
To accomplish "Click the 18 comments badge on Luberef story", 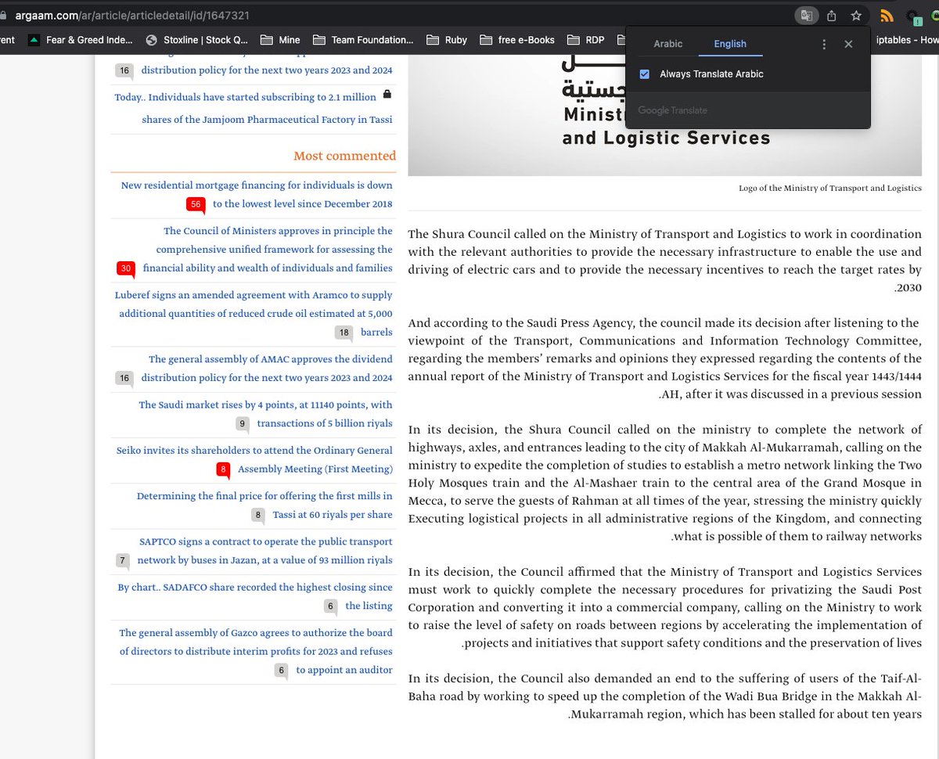I will (344, 333).
